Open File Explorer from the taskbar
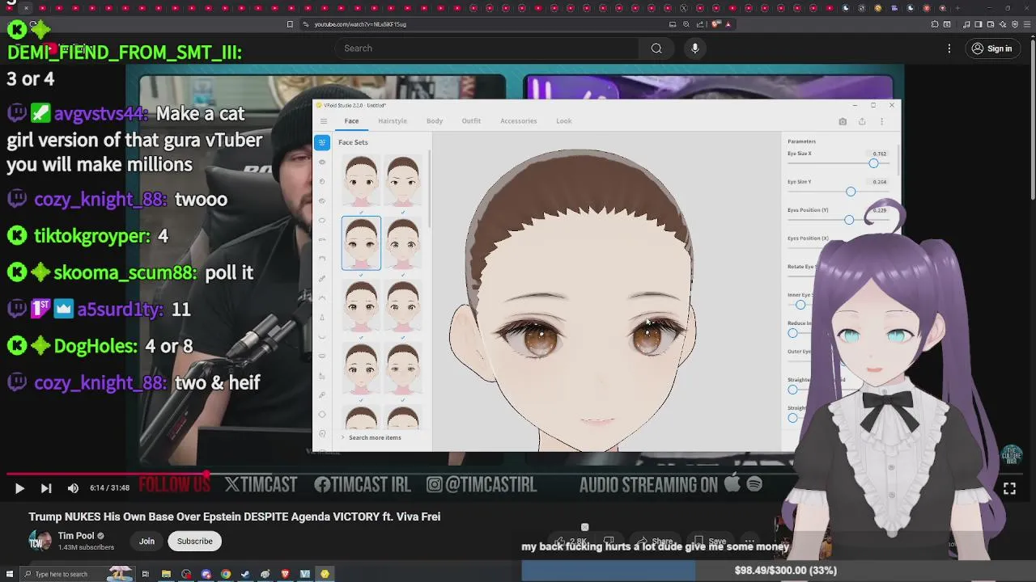 click(x=166, y=574)
